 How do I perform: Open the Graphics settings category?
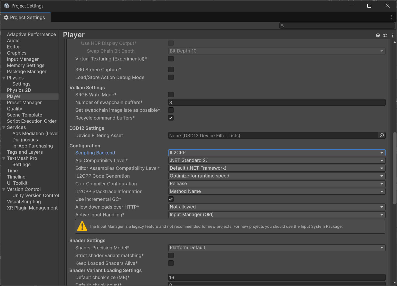[17, 53]
